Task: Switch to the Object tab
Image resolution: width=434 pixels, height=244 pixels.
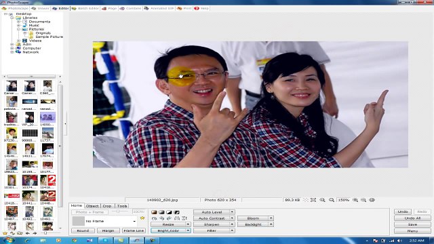Action: (x=92, y=206)
